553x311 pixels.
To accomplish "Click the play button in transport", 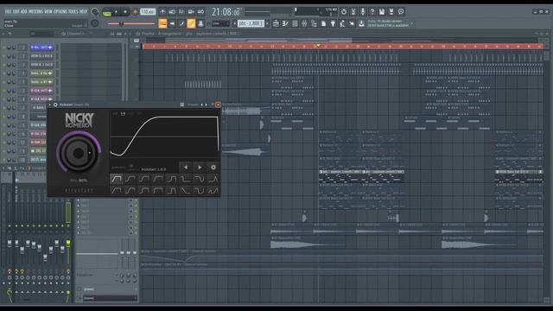I will point(116,11).
